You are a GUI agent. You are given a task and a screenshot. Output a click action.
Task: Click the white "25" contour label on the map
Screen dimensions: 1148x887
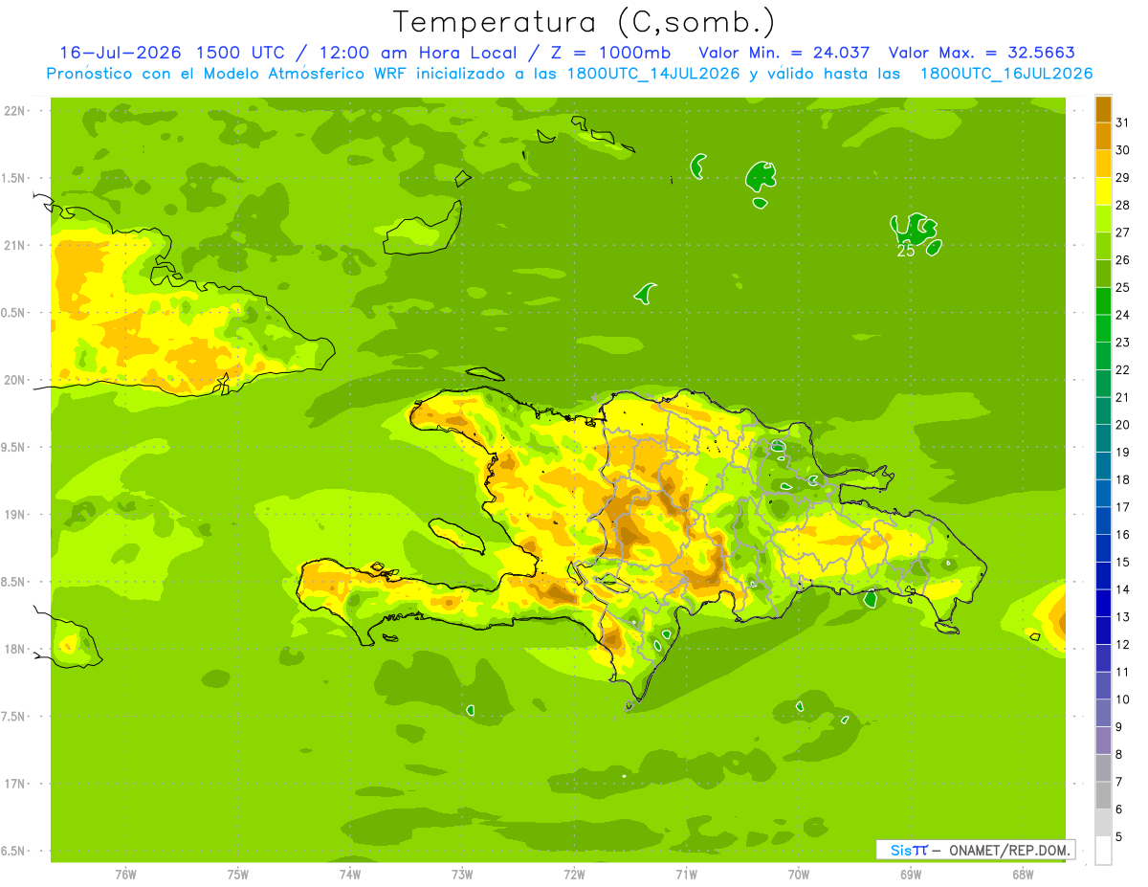[x=905, y=251]
